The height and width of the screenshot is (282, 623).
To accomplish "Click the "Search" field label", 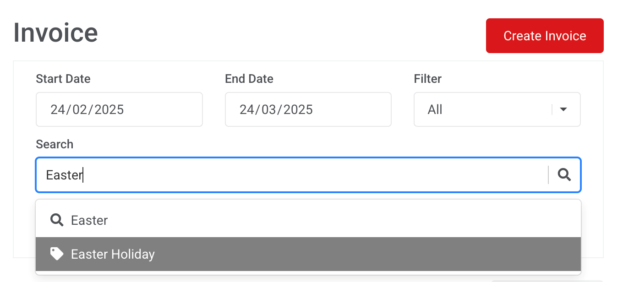I will pos(55,144).
